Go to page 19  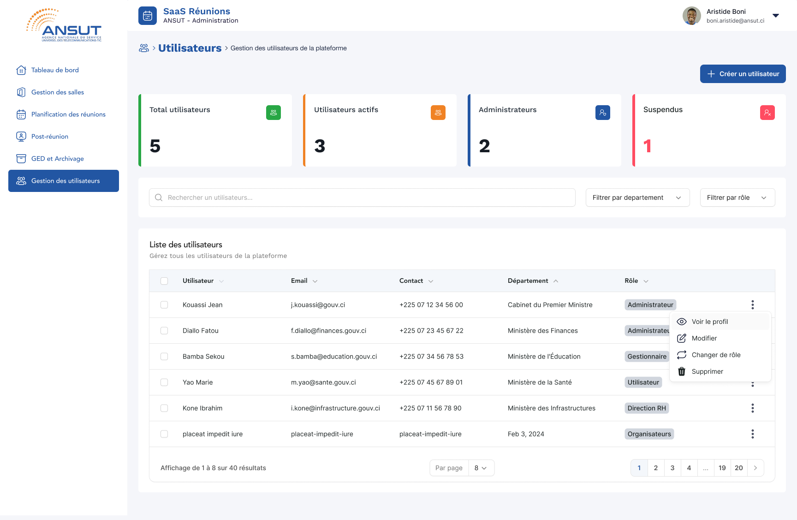click(722, 468)
